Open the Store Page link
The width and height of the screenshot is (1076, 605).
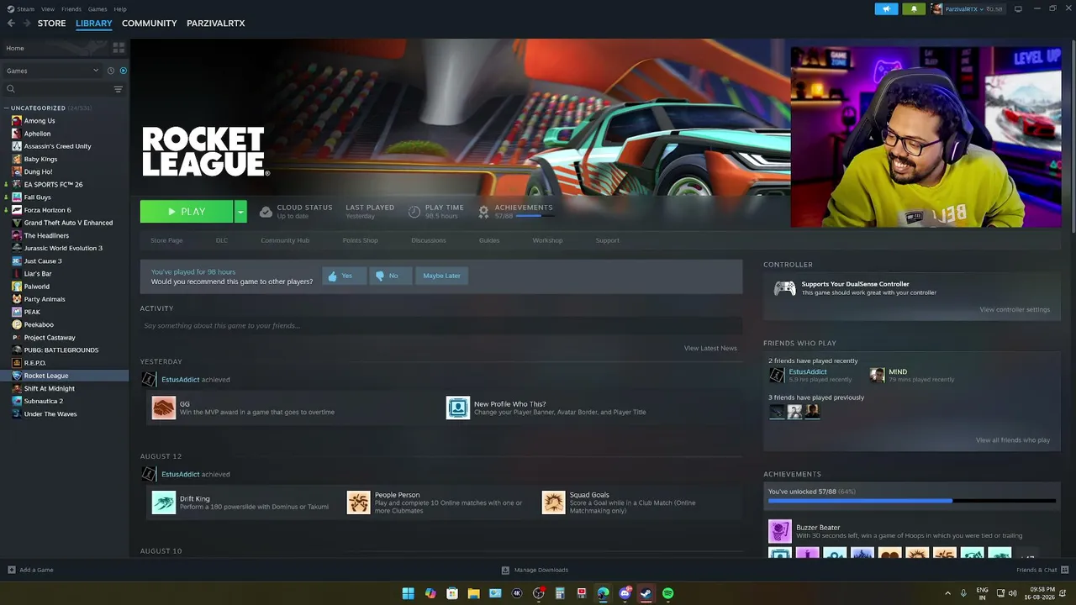pos(166,240)
